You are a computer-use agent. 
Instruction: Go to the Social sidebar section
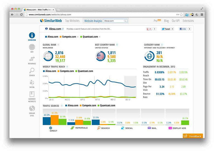pyautogui.click(x=32, y=83)
